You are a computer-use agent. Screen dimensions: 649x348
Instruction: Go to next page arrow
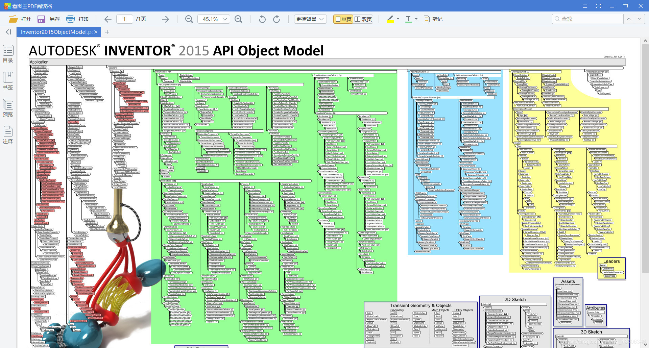[165, 19]
